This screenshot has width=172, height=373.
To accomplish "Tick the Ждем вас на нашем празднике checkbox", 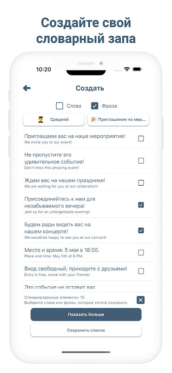I will (x=141, y=183).
